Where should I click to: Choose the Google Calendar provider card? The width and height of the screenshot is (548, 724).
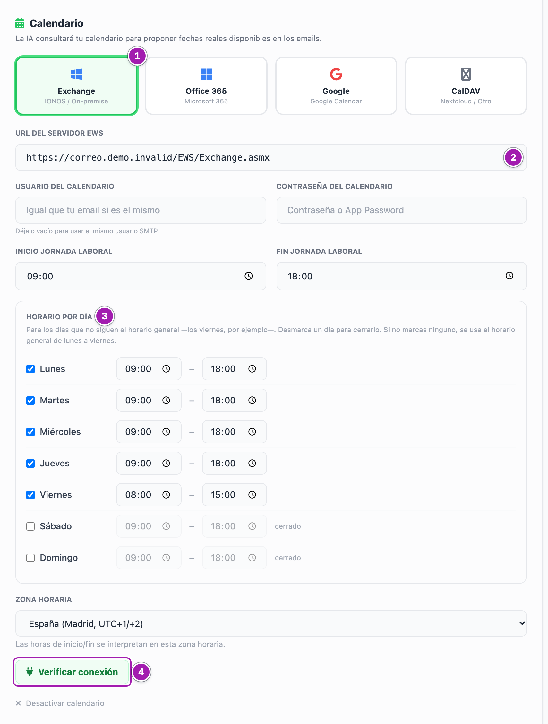coord(336,86)
